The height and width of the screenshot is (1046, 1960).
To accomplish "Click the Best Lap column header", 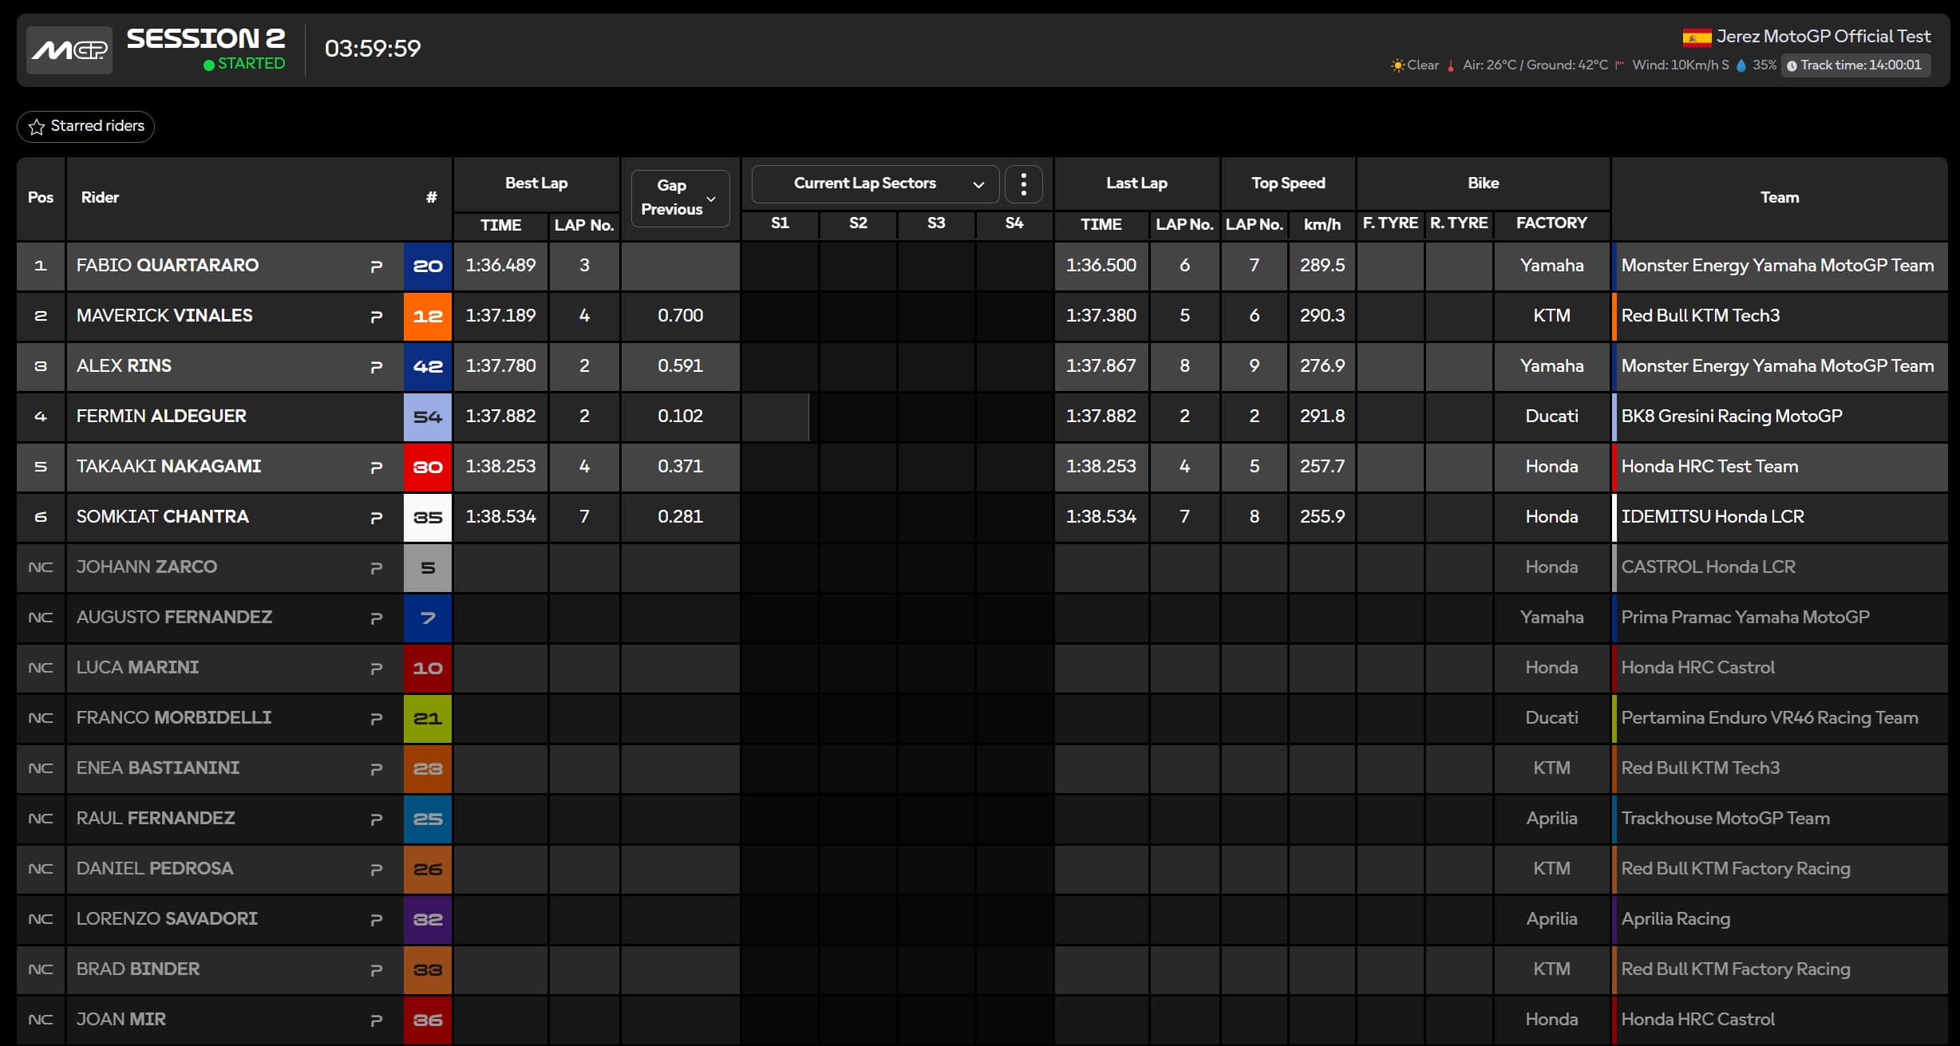I will click(536, 184).
